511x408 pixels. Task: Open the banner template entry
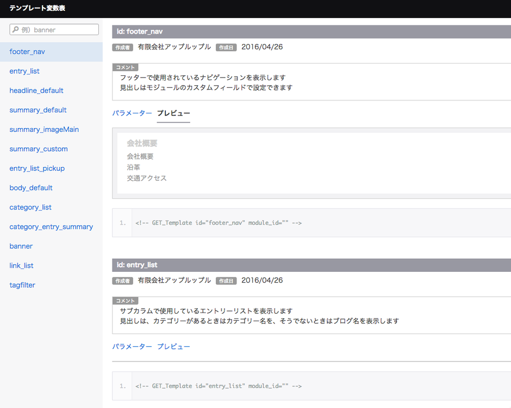pos(21,246)
